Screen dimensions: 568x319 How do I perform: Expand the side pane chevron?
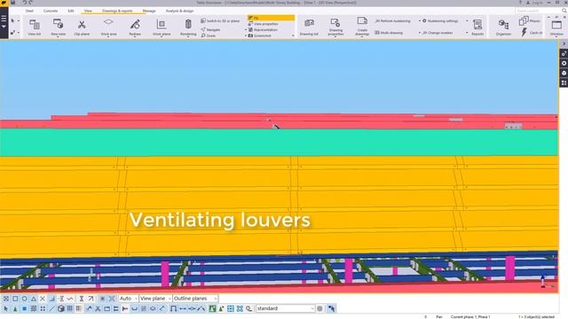[564, 43]
